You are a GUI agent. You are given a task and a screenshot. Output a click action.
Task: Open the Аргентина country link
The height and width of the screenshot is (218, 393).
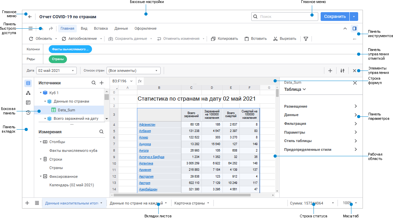[146, 163]
